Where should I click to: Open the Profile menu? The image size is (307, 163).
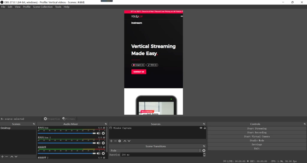(27, 7)
